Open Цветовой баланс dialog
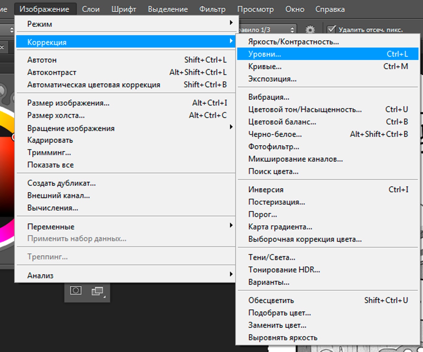The image size is (423, 352). 328,122
